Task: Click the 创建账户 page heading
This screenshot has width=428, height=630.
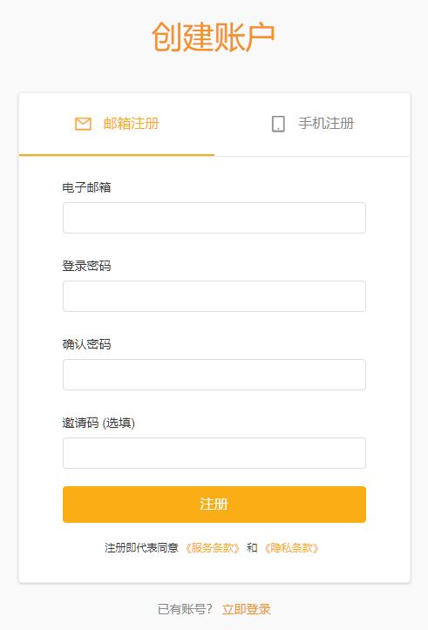Action: (214, 37)
